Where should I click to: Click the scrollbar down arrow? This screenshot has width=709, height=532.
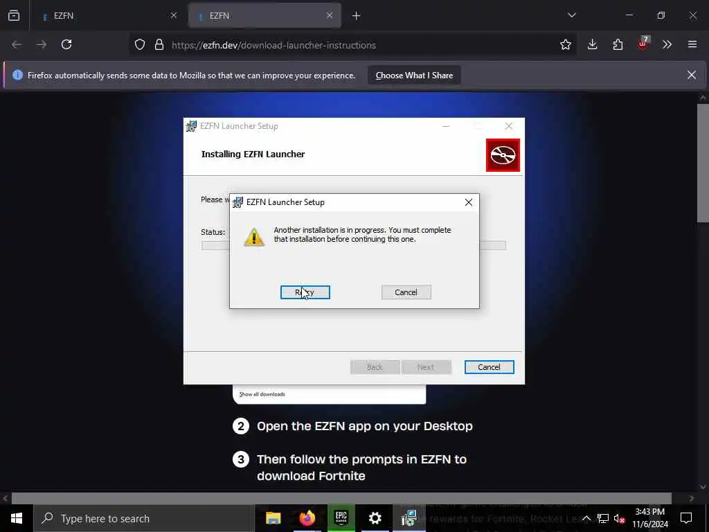tap(703, 487)
